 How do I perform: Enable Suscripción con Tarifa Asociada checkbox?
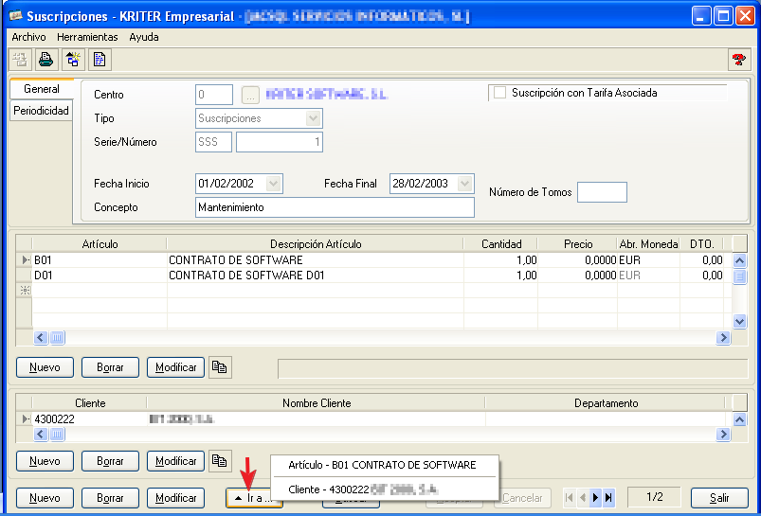coord(499,93)
